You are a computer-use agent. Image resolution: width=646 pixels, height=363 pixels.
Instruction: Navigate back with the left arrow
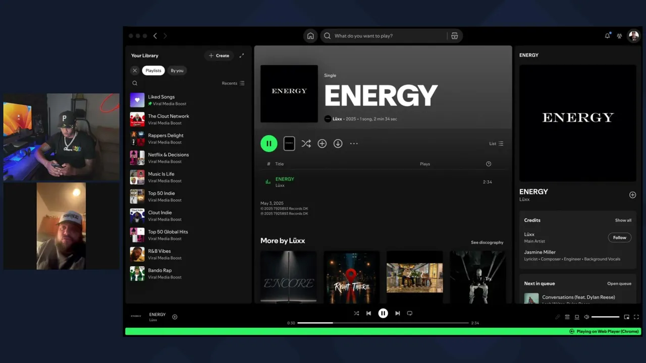155,36
